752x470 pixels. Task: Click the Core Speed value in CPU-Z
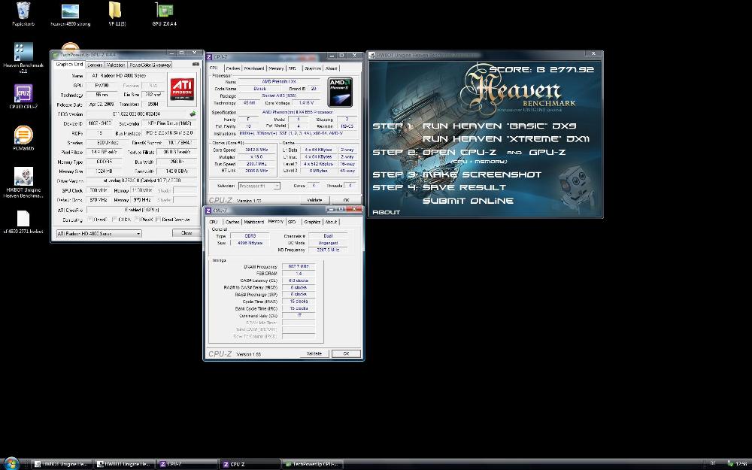coord(259,150)
